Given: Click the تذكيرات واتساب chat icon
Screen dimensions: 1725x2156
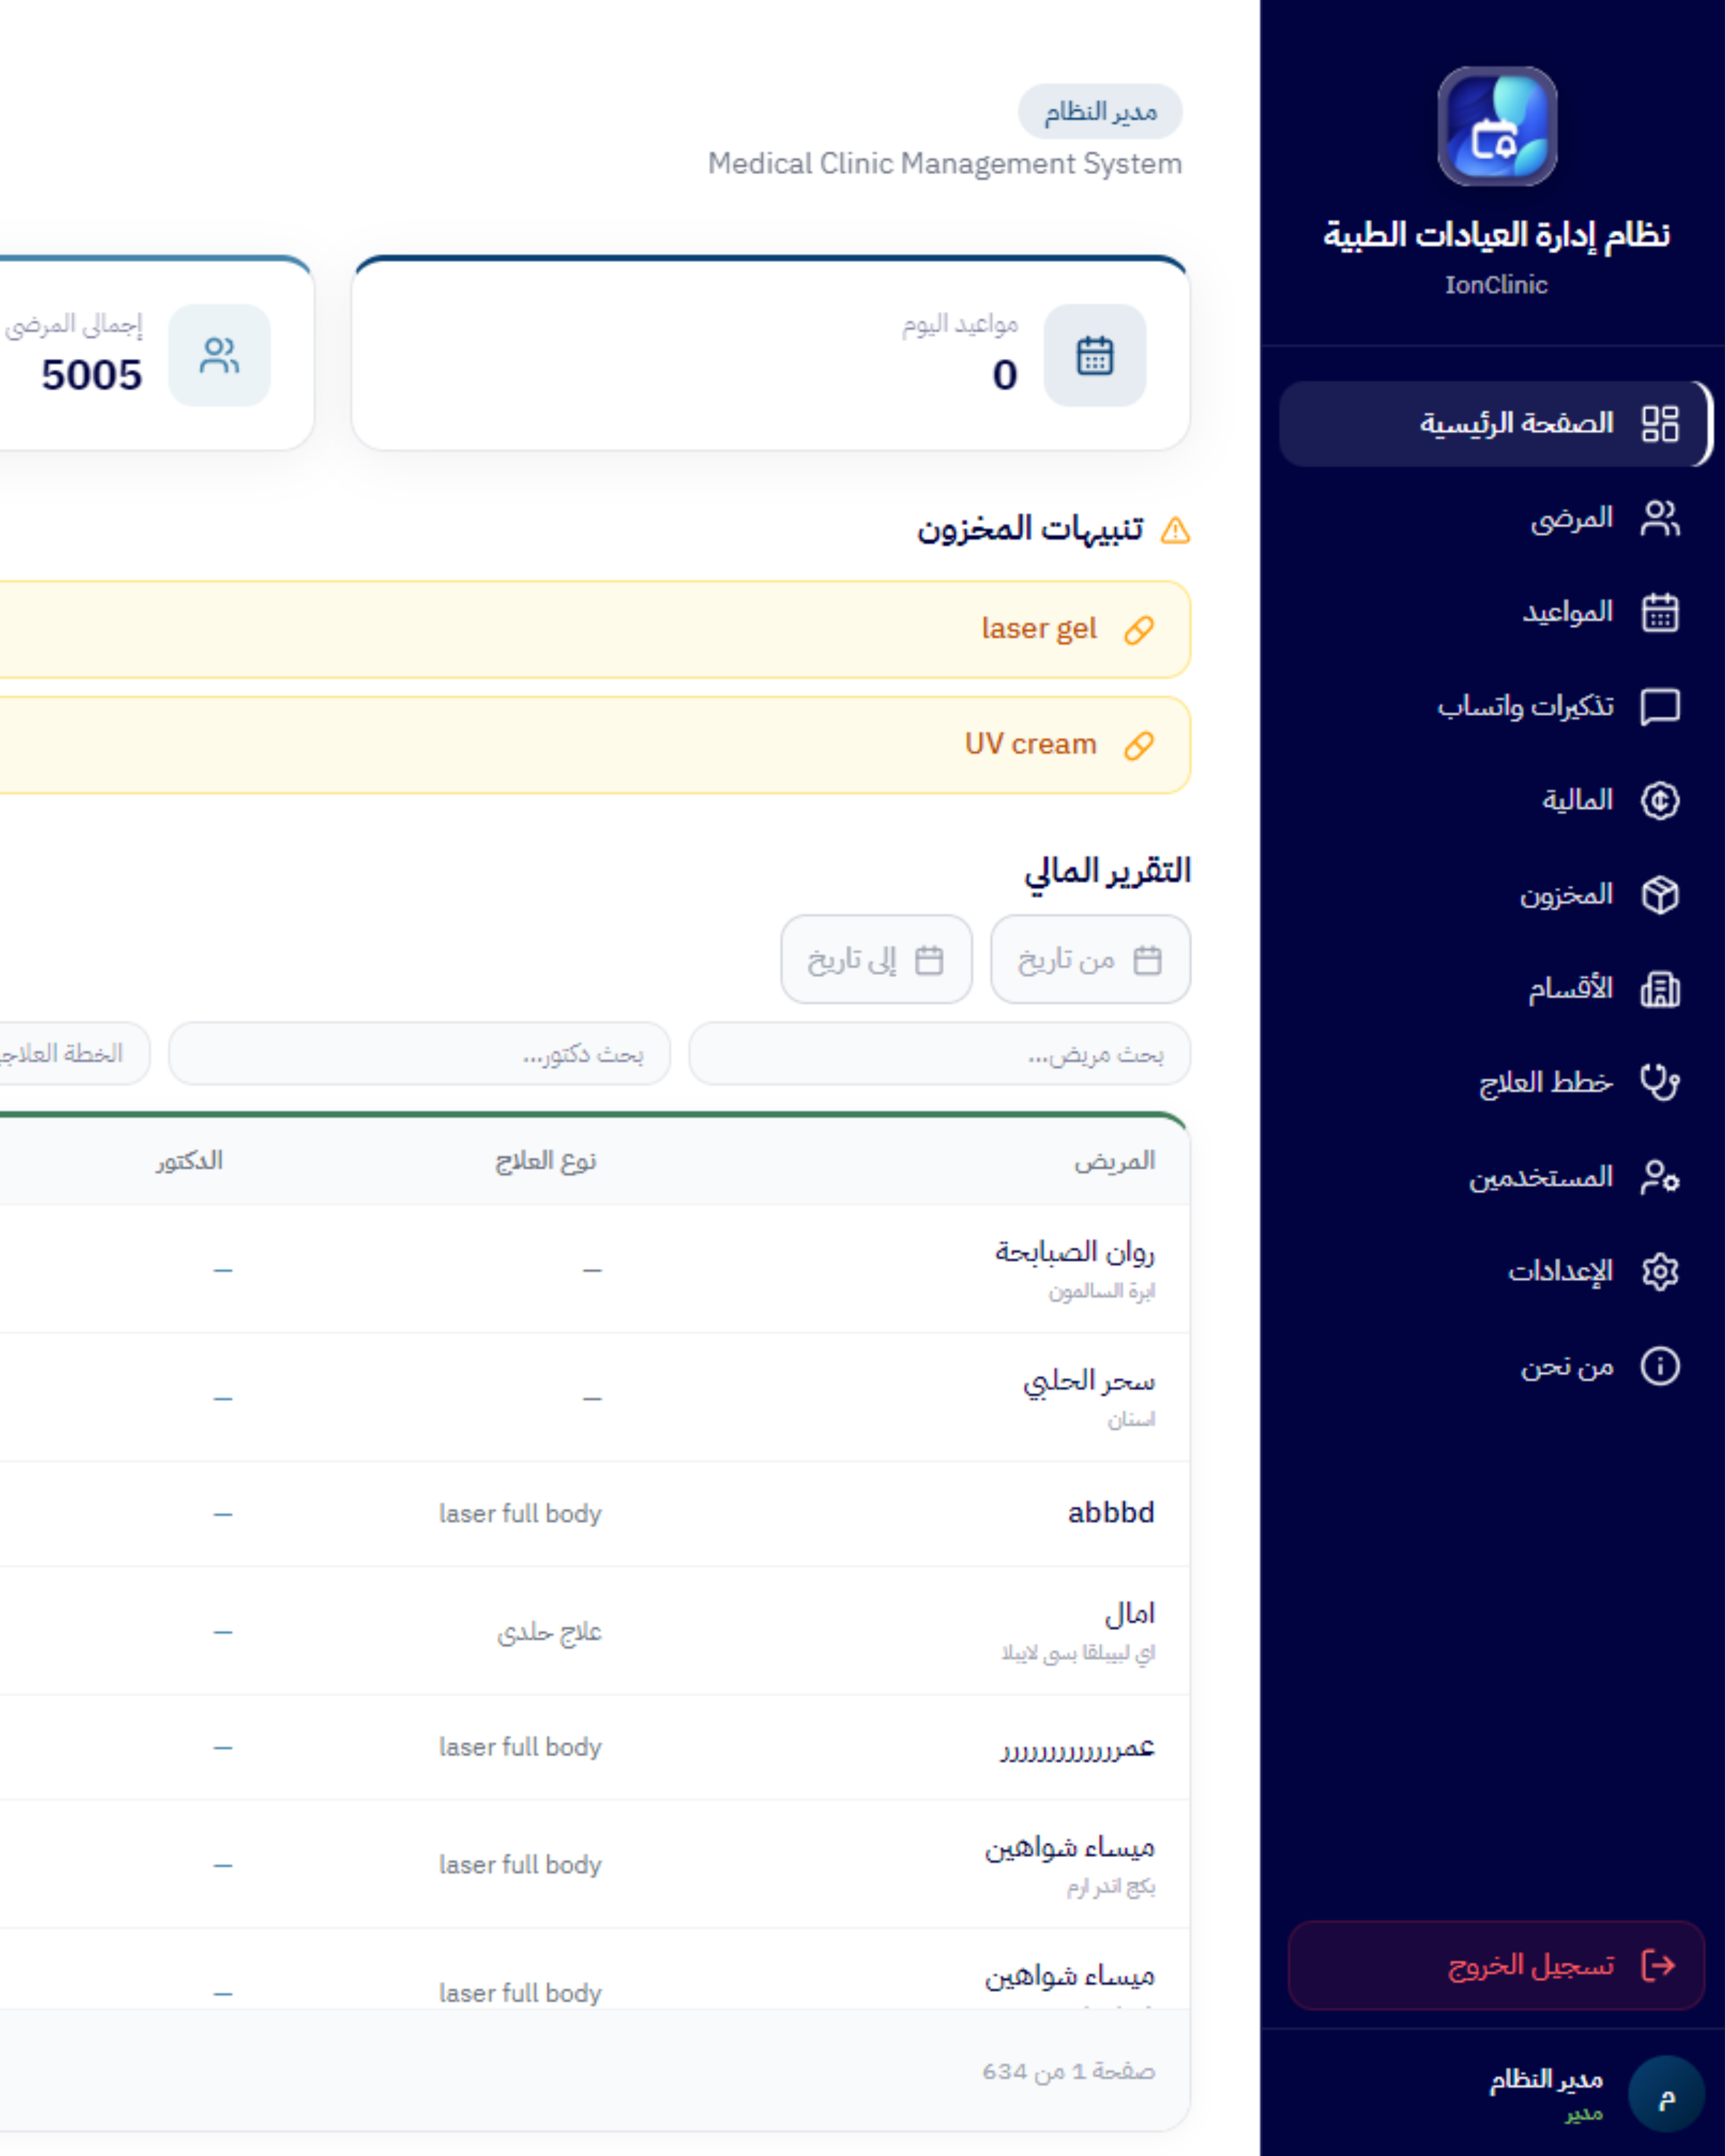Looking at the screenshot, I should click(1660, 706).
